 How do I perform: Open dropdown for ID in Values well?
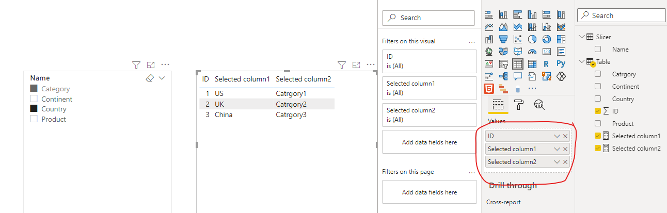(x=557, y=137)
